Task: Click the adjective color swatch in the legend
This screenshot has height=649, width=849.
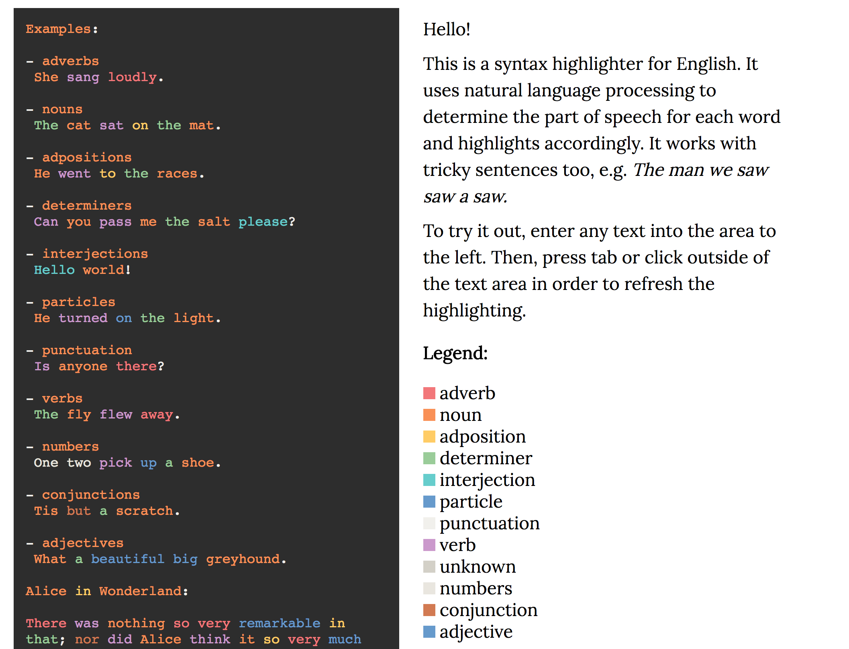Action: click(429, 632)
